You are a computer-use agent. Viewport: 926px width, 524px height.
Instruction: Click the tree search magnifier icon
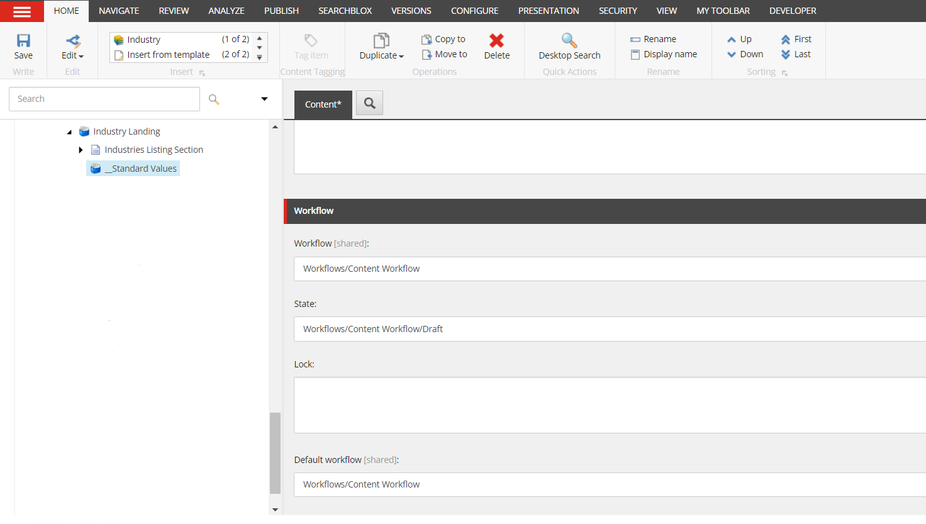coord(214,99)
